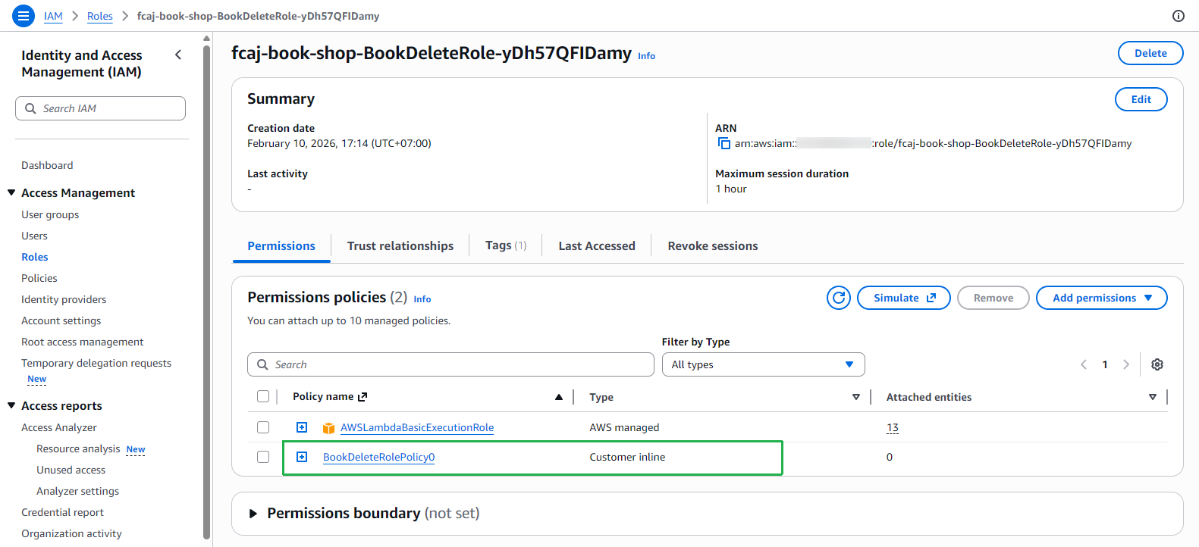Collapse the IAM side navigation panel
The width and height of the screenshot is (1199, 547).
pyautogui.click(x=178, y=55)
